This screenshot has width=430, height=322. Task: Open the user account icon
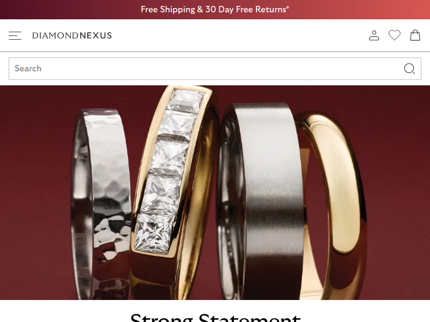pos(374,35)
